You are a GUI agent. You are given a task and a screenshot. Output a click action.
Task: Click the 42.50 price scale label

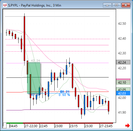122,24
